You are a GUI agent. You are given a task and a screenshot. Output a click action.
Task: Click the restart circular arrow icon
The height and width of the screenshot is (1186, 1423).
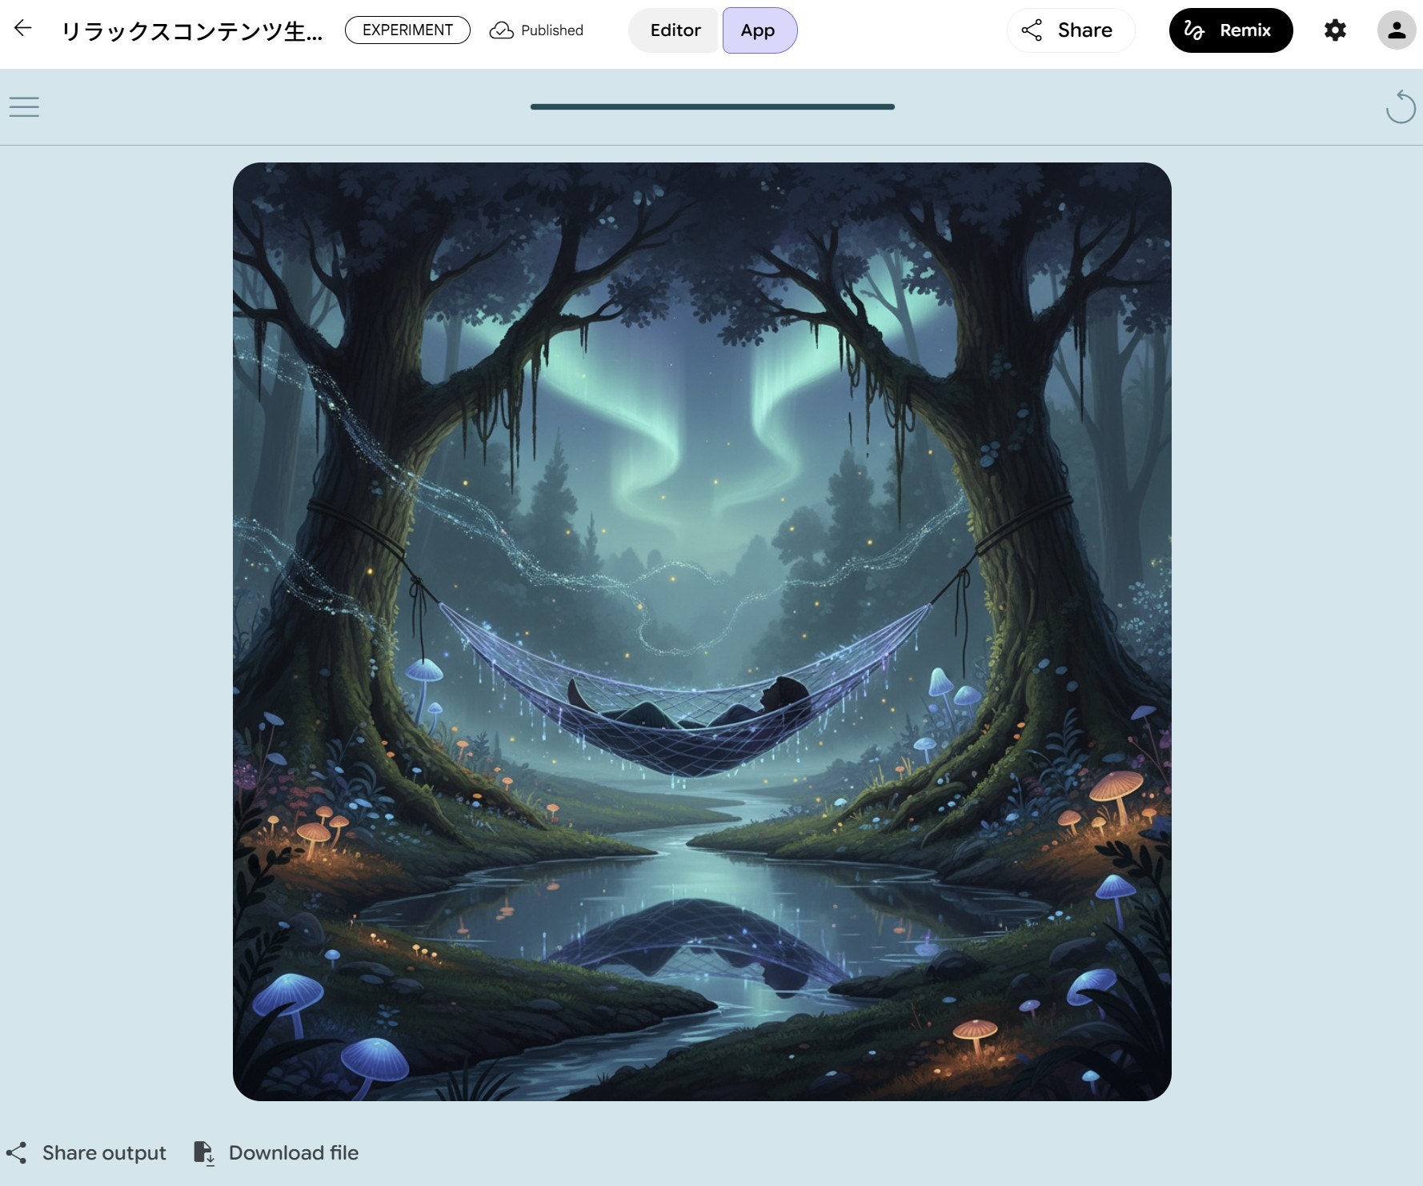1400,107
